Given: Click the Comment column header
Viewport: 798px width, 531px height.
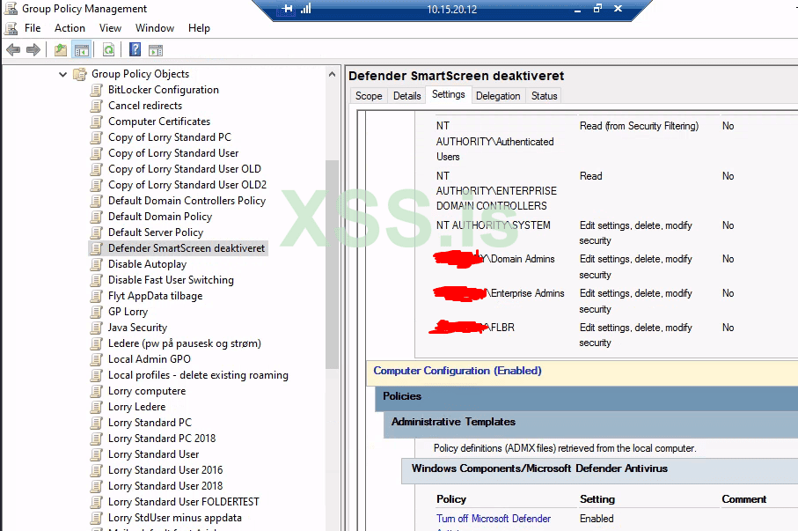Looking at the screenshot, I should tap(743, 499).
